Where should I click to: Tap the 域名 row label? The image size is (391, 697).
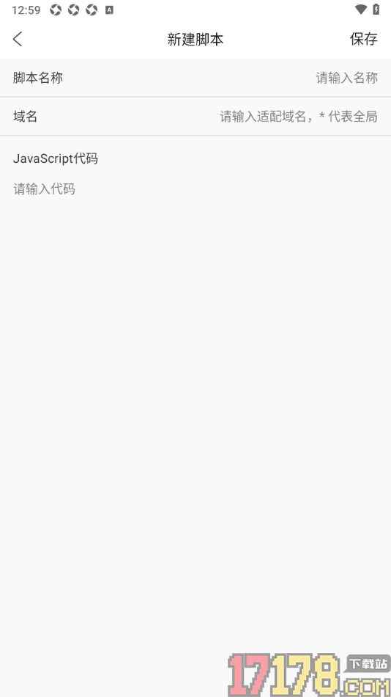point(26,117)
